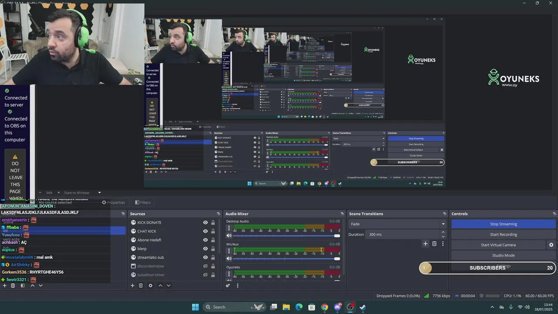The height and width of the screenshot is (314, 558).
Task: Increase transition duration stepper up
Action: click(x=443, y=232)
